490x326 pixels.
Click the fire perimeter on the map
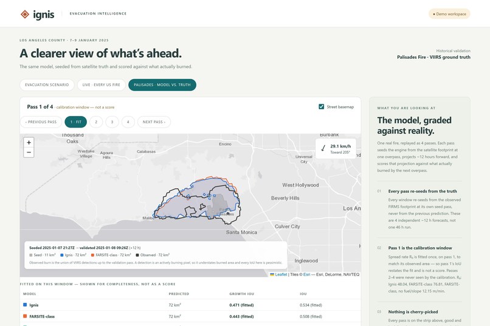point(198,199)
